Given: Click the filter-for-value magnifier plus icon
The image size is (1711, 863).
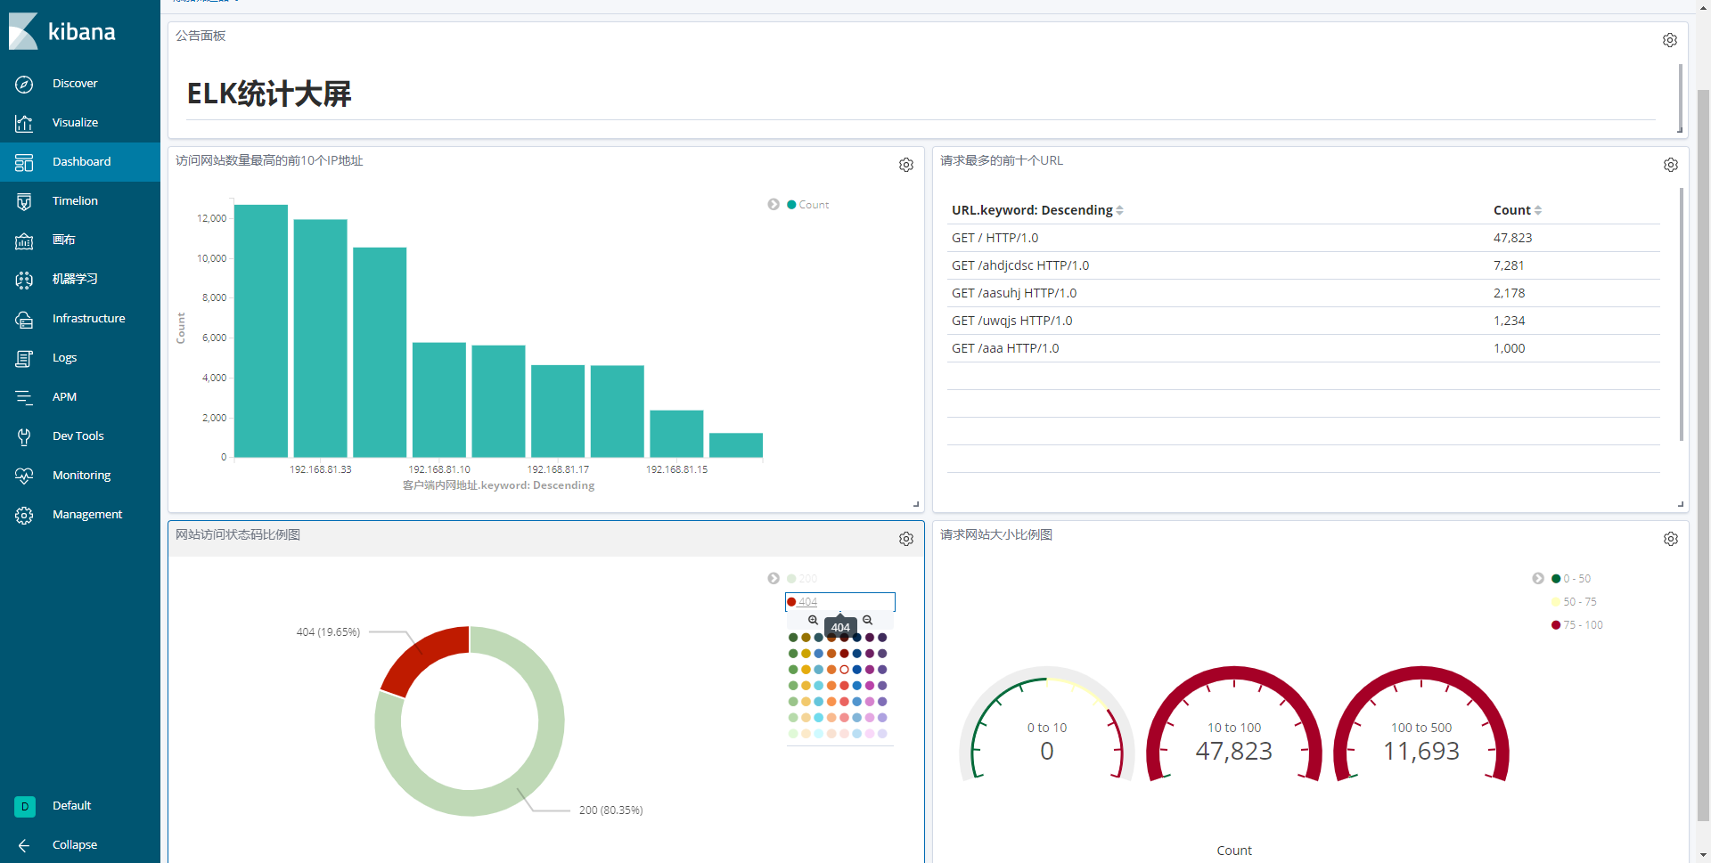Looking at the screenshot, I should click(x=813, y=620).
